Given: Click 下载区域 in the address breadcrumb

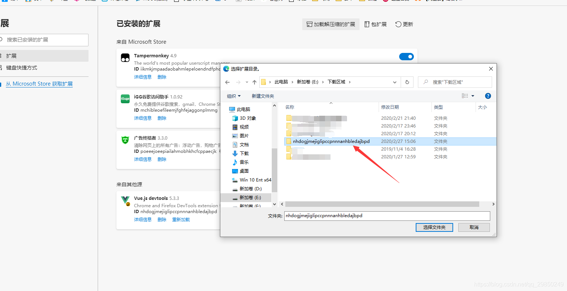Looking at the screenshot, I should (336, 82).
